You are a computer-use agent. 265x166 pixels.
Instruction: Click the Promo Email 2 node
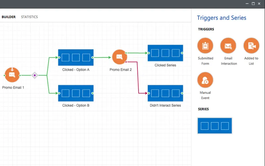point(120,57)
